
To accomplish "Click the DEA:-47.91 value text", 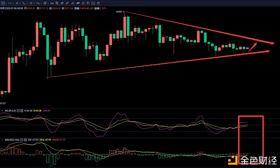I will 45,140.
